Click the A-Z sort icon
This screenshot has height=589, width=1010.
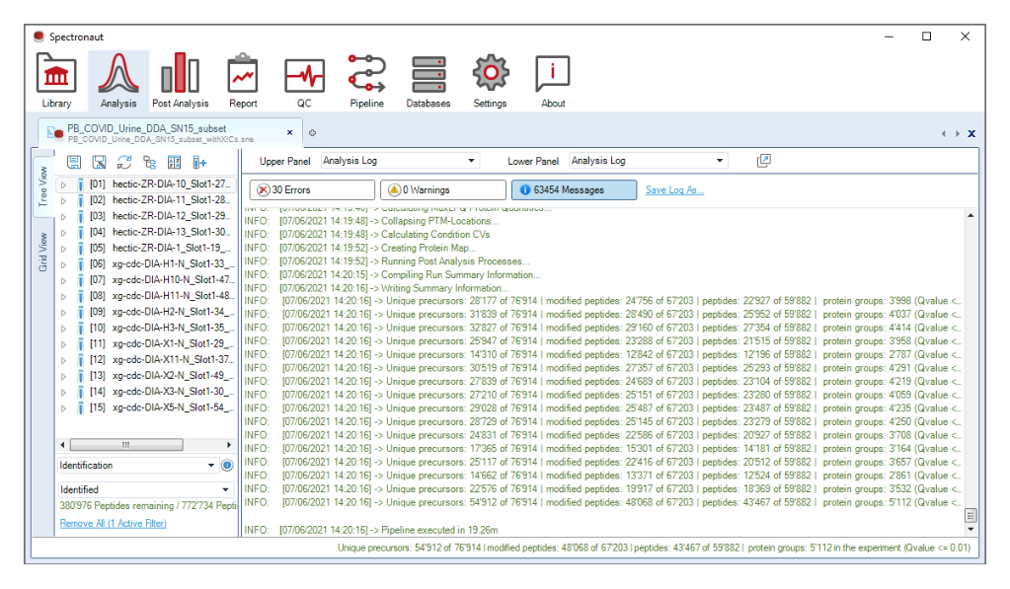tap(174, 162)
